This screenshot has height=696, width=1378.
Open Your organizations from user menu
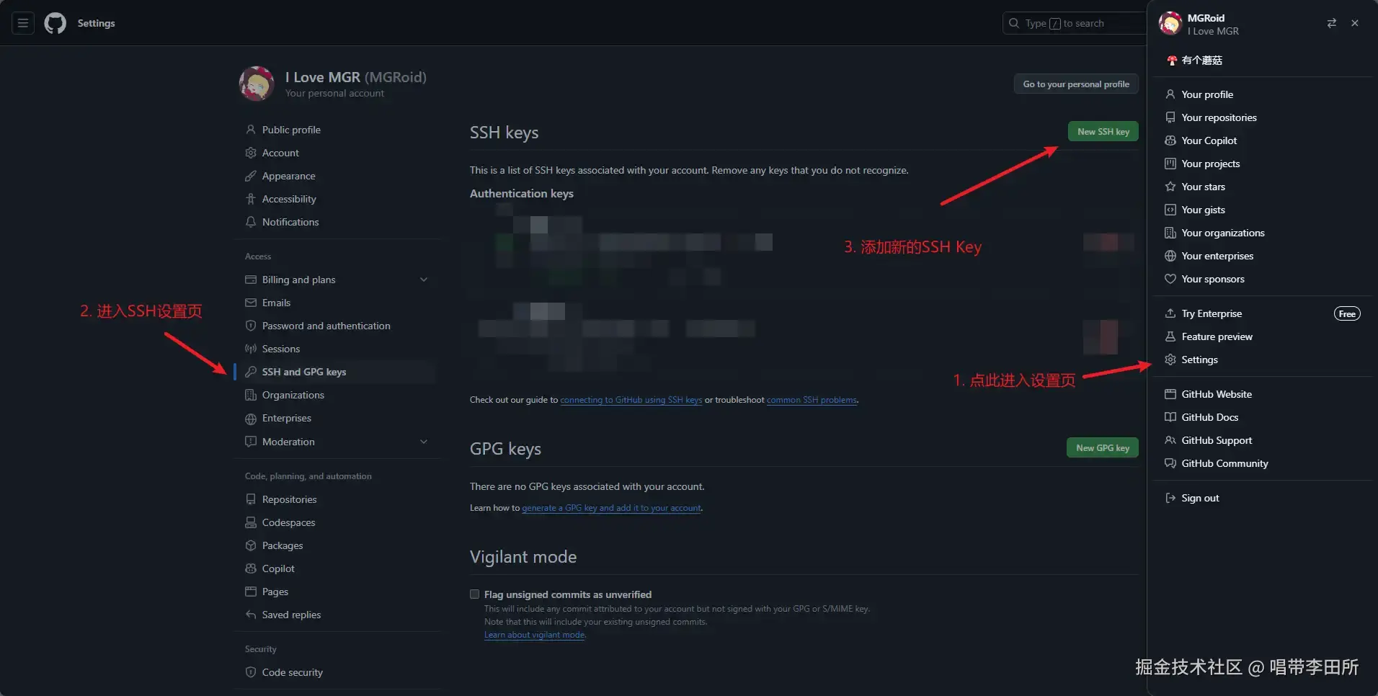click(x=1222, y=233)
